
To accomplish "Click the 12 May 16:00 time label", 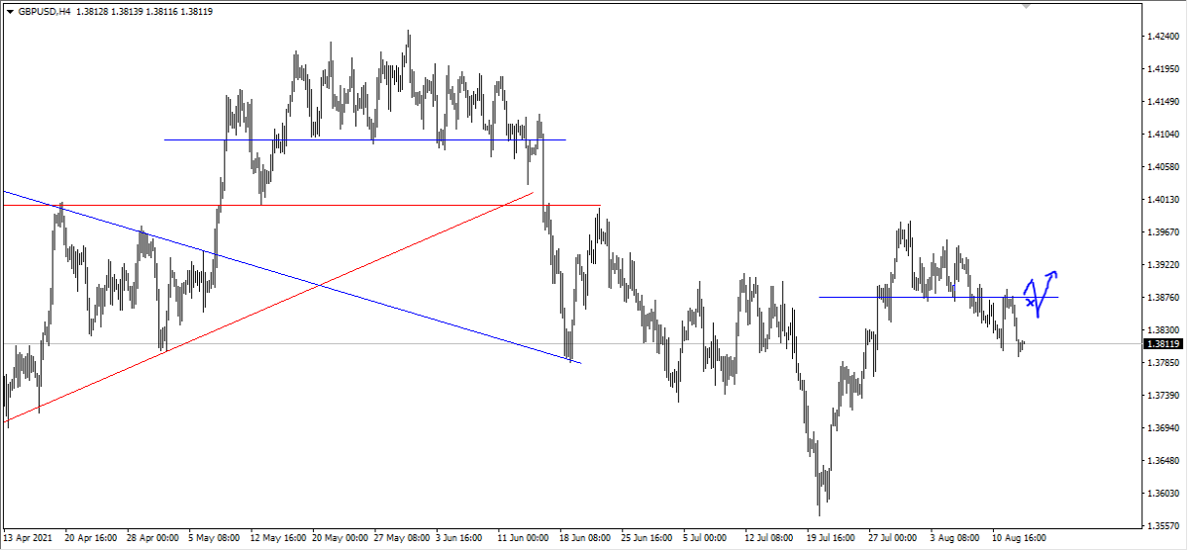I will tap(276, 539).
